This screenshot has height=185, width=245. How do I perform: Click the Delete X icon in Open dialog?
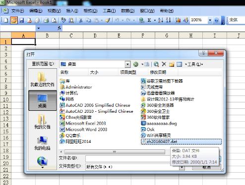click(x=164, y=64)
